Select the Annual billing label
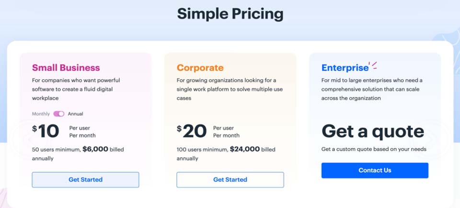 point(75,114)
